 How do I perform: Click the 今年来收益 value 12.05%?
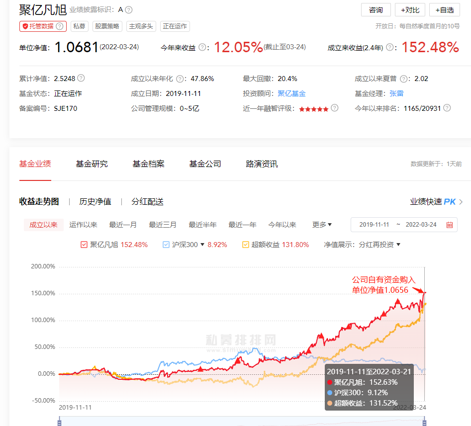(x=238, y=47)
